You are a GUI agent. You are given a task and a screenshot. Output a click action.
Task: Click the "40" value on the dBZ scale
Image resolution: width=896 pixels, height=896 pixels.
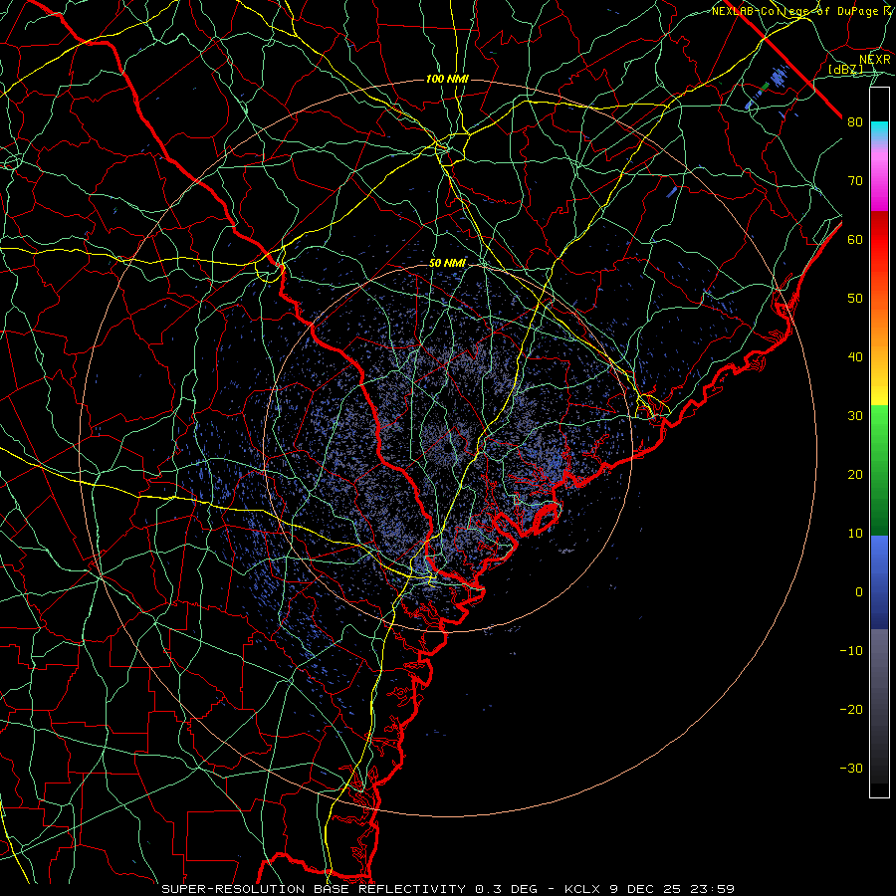point(855,357)
